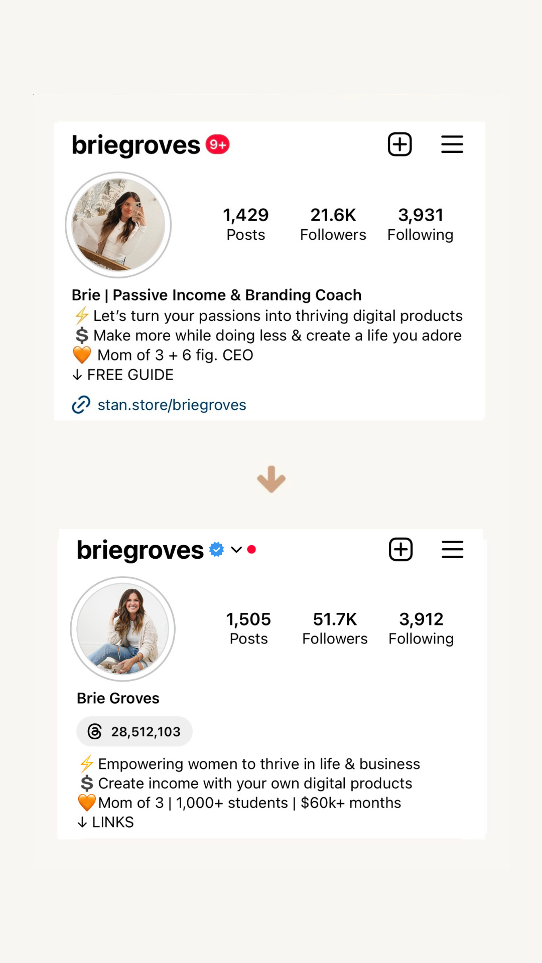Open the top mirror-selfie profile picture
The height and width of the screenshot is (963, 542).
[x=118, y=225]
